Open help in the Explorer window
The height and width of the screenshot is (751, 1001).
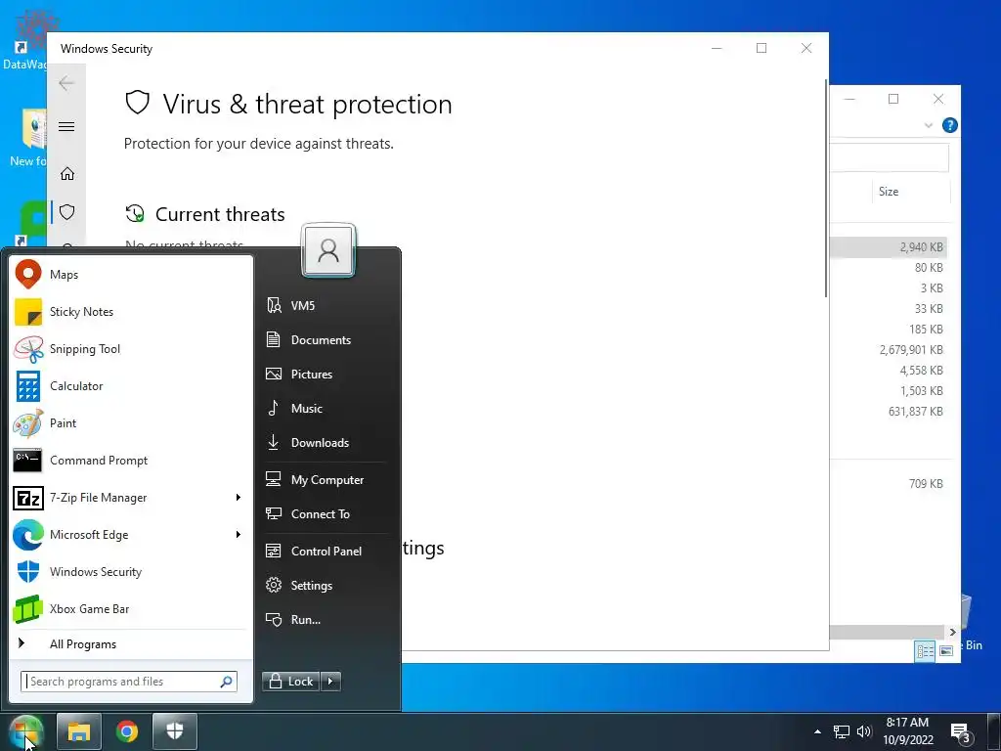tap(949, 125)
